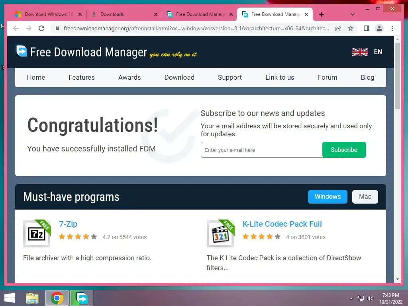This screenshot has height=306, width=408.
Task: Click the scrollbar down arrow
Action: coord(397,279)
